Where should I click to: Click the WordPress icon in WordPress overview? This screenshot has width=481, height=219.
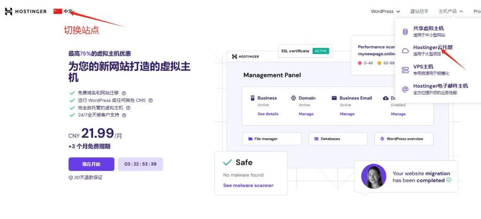[382, 139]
